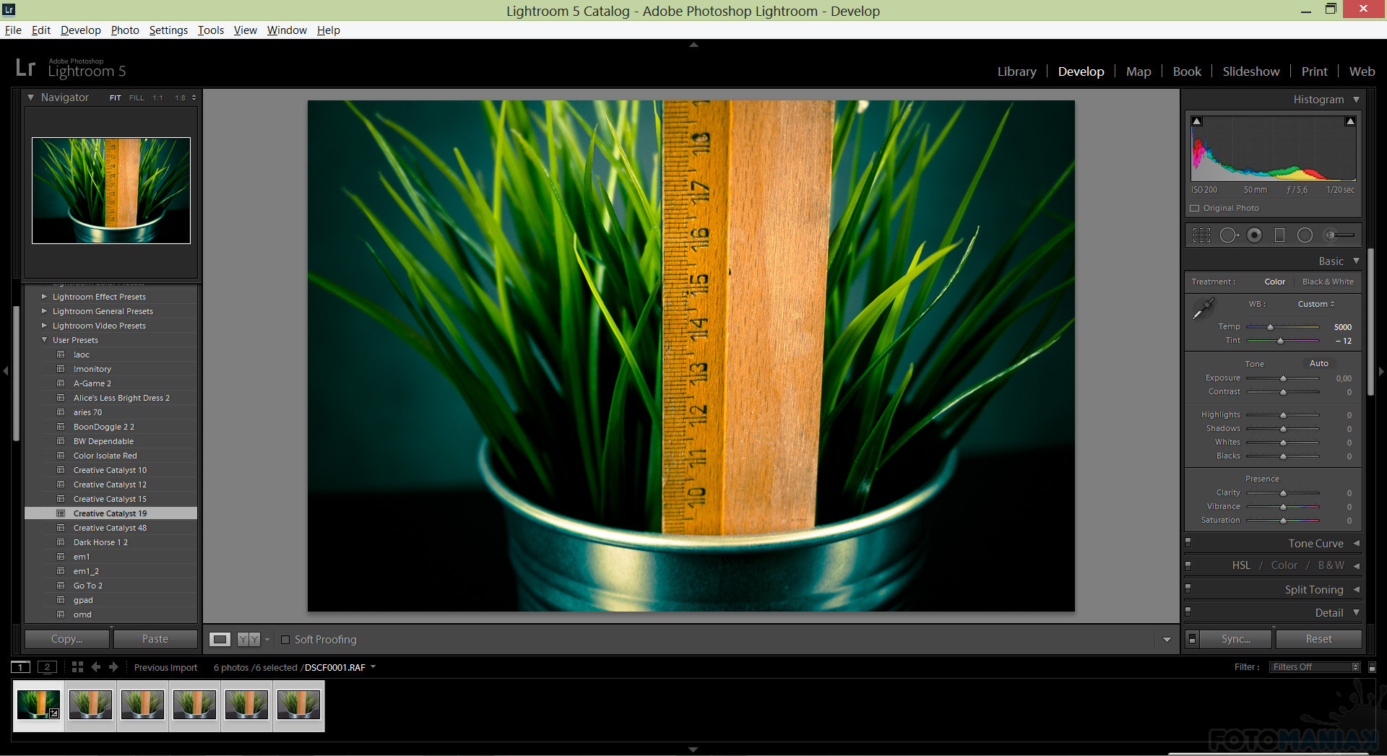Apply the Dark Horse 1 2 preset
Image resolution: width=1387 pixels, height=756 pixels.
[x=100, y=542]
